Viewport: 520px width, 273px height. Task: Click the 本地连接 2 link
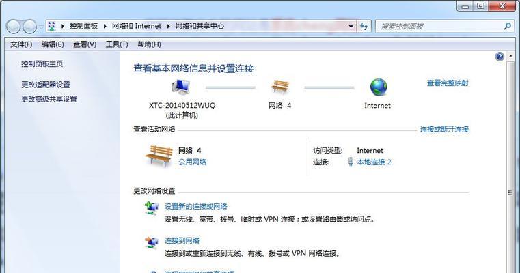point(374,162)
